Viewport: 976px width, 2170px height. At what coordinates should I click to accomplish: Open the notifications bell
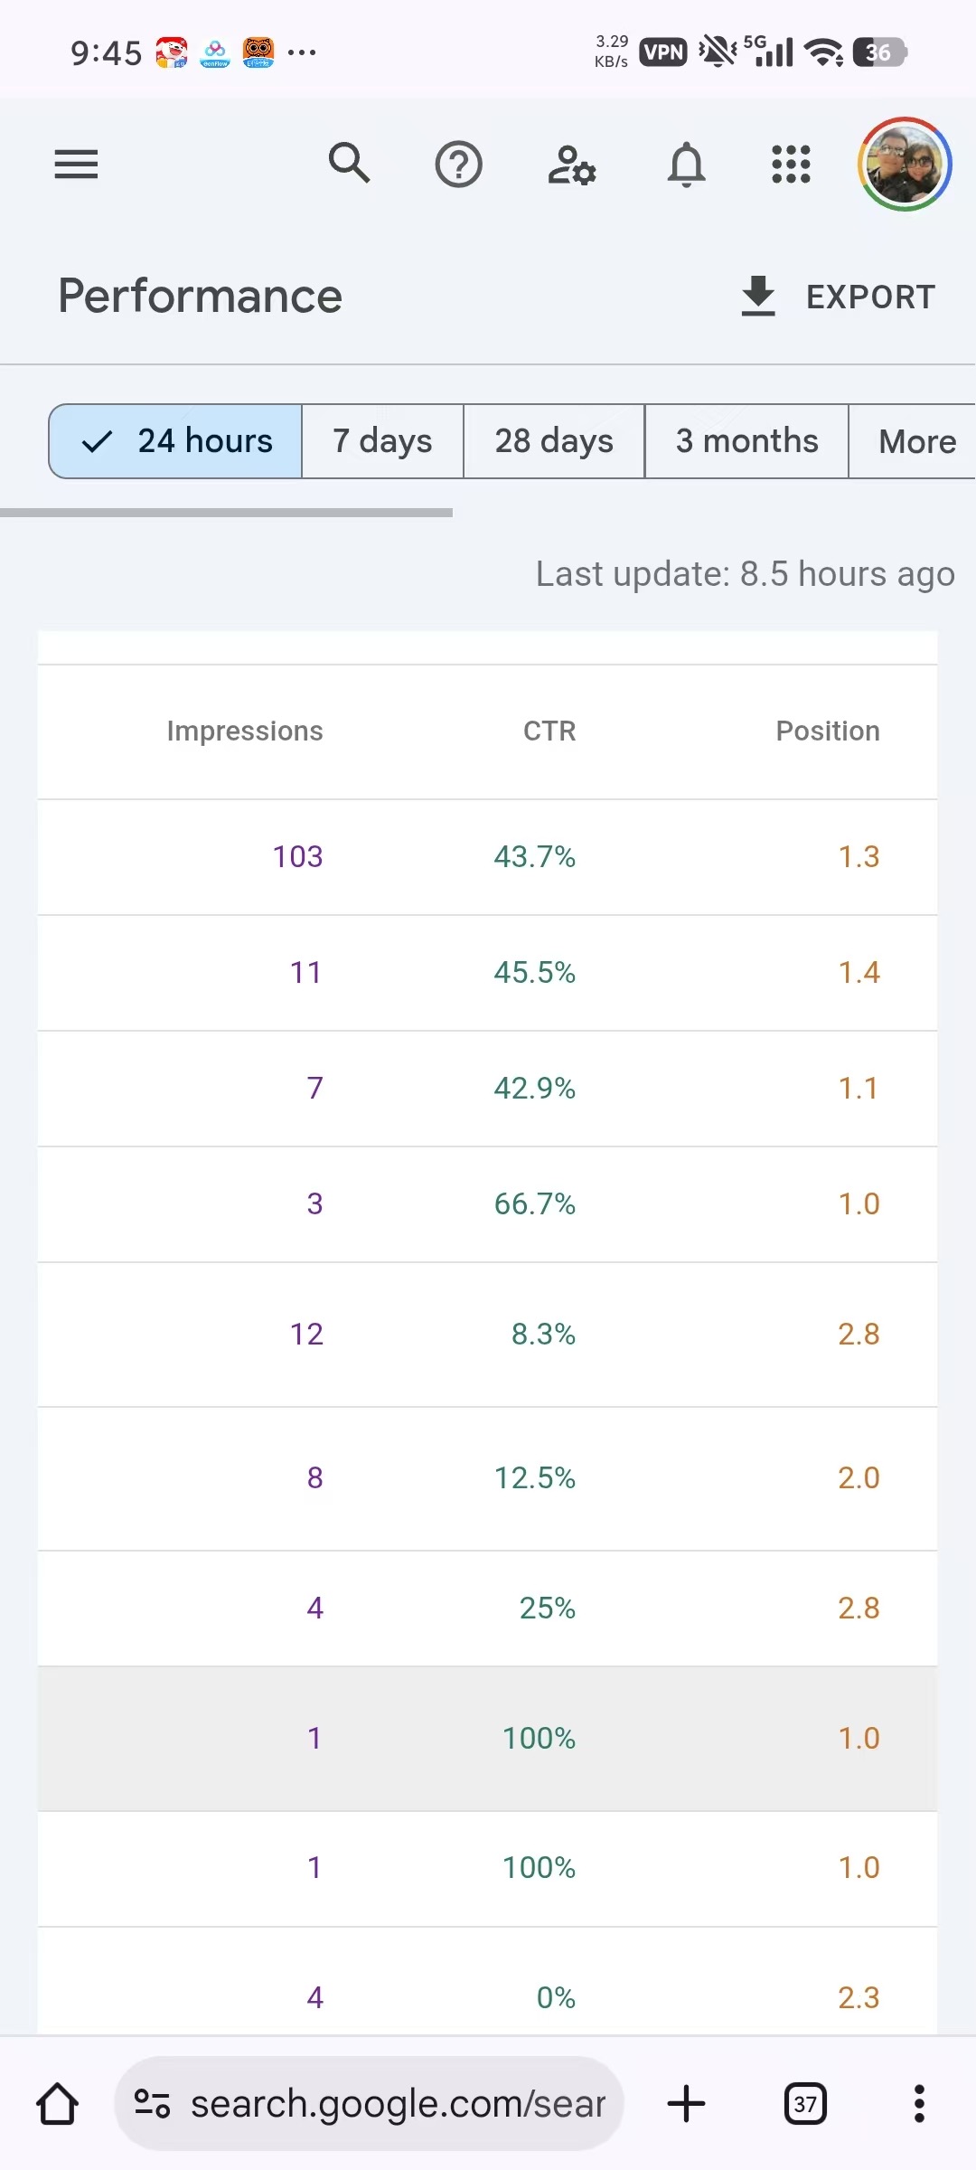coord(686,165)
